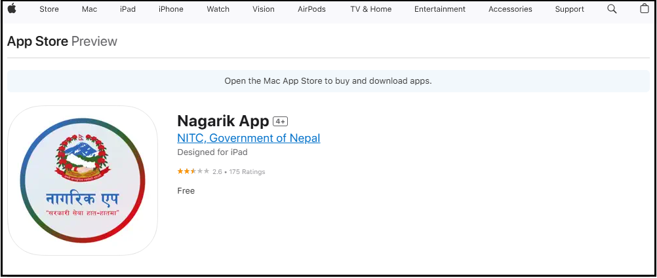
Task: Click the orange star rating icons
Action: tap(193, 171)
